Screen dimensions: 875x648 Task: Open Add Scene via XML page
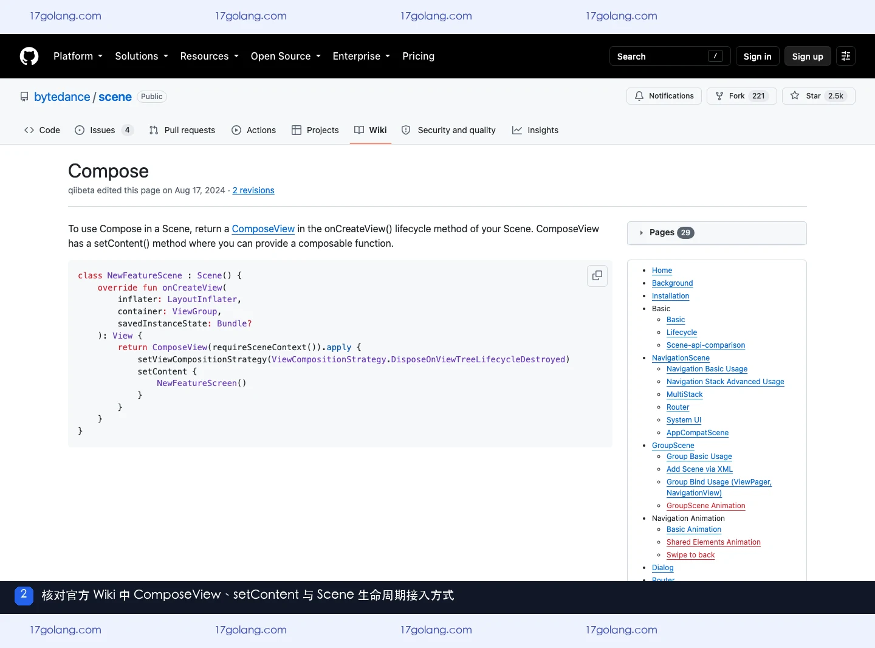pyautogui.click(x=699, y=469)
